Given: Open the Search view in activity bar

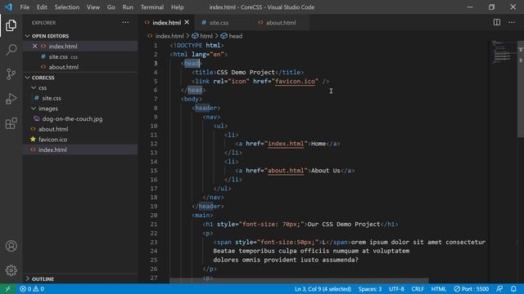Looking at the screenshot, I should 11,50.
